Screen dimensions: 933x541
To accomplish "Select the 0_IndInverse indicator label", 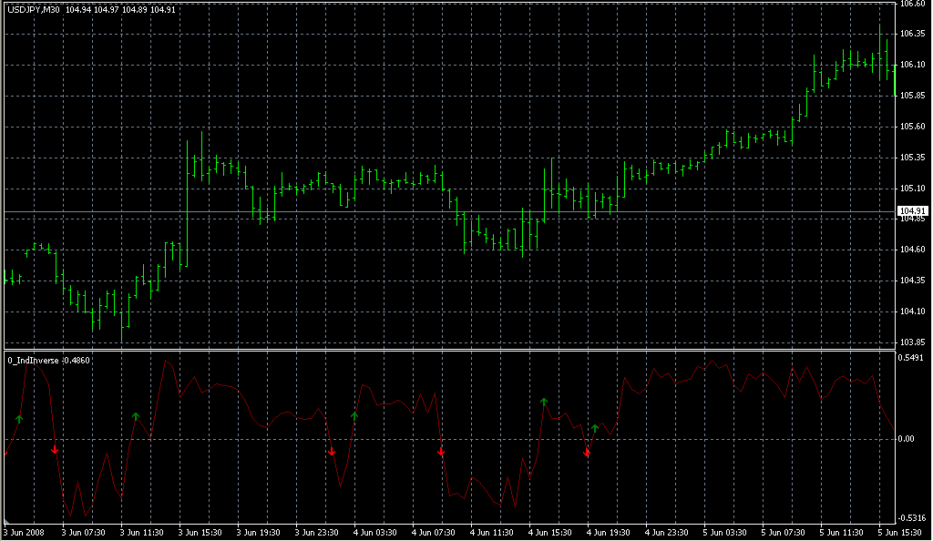I will (33, 361).
